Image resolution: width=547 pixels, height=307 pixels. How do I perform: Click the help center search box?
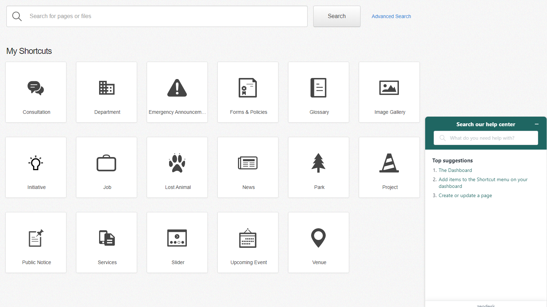pos(486,138)
